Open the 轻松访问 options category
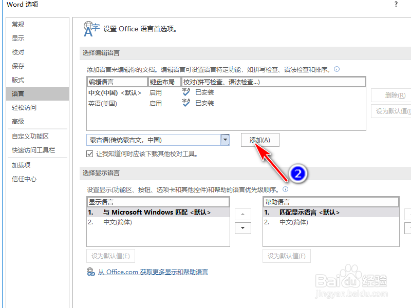This screenshot has height=308, width=411. click(x=38, y=108)
